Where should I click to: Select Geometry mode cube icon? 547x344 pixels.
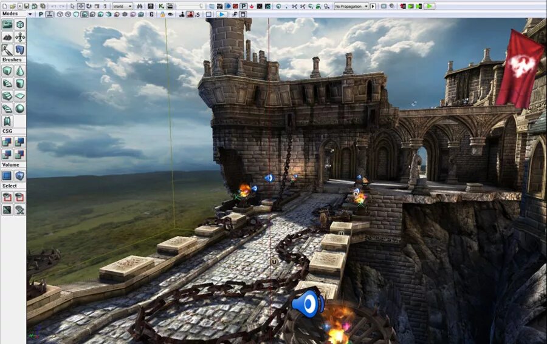click(x=20, y=24)
